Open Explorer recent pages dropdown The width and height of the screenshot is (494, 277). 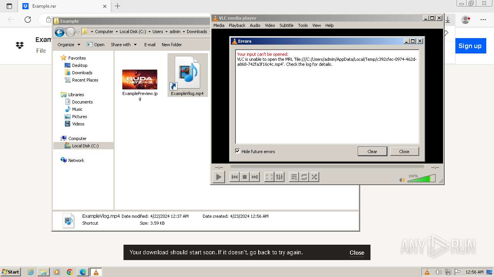pos(78,32)
